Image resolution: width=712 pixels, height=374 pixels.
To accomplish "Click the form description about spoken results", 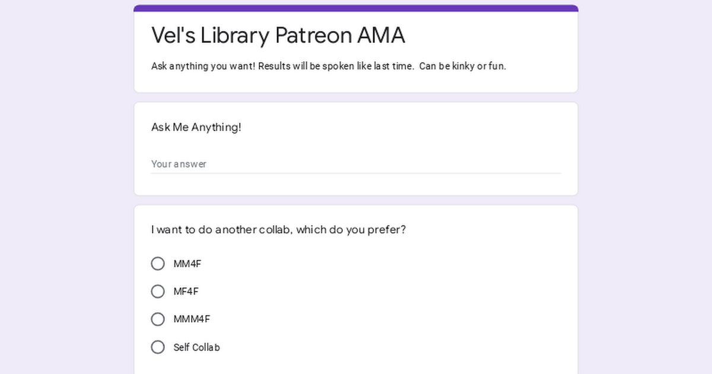I will 329,66.
